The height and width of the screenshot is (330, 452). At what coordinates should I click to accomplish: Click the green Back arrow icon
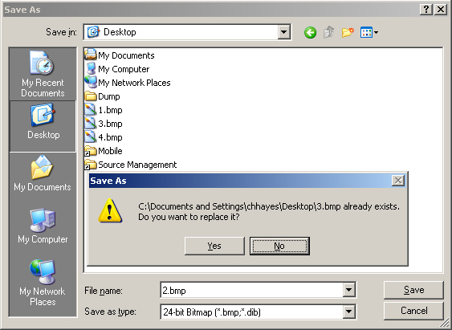(310, 32)
